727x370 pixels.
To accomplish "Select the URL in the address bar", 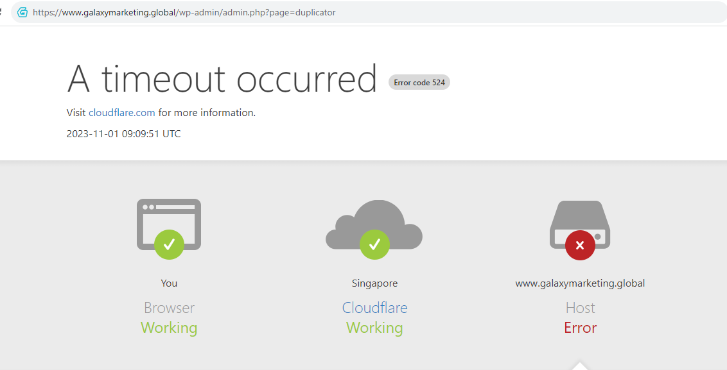I will (x=184, y=12).
